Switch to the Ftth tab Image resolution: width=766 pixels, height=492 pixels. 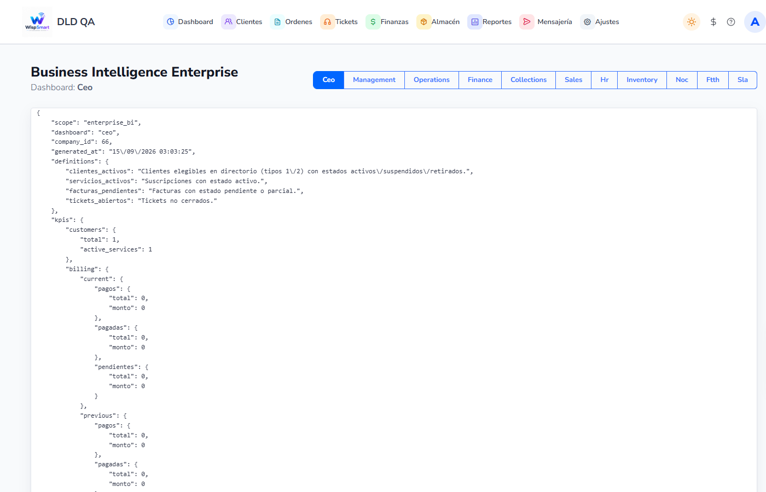[x=713, y=80]
